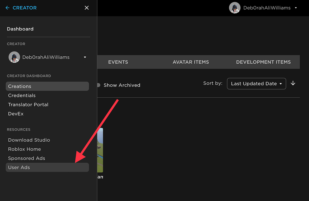
Task: Click the partially visible game thumbnail
Action: (x=101, y=151)
